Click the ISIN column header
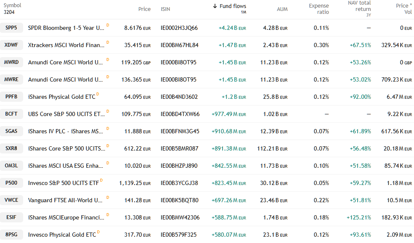The image size is (414, 243). click(165, 9)
